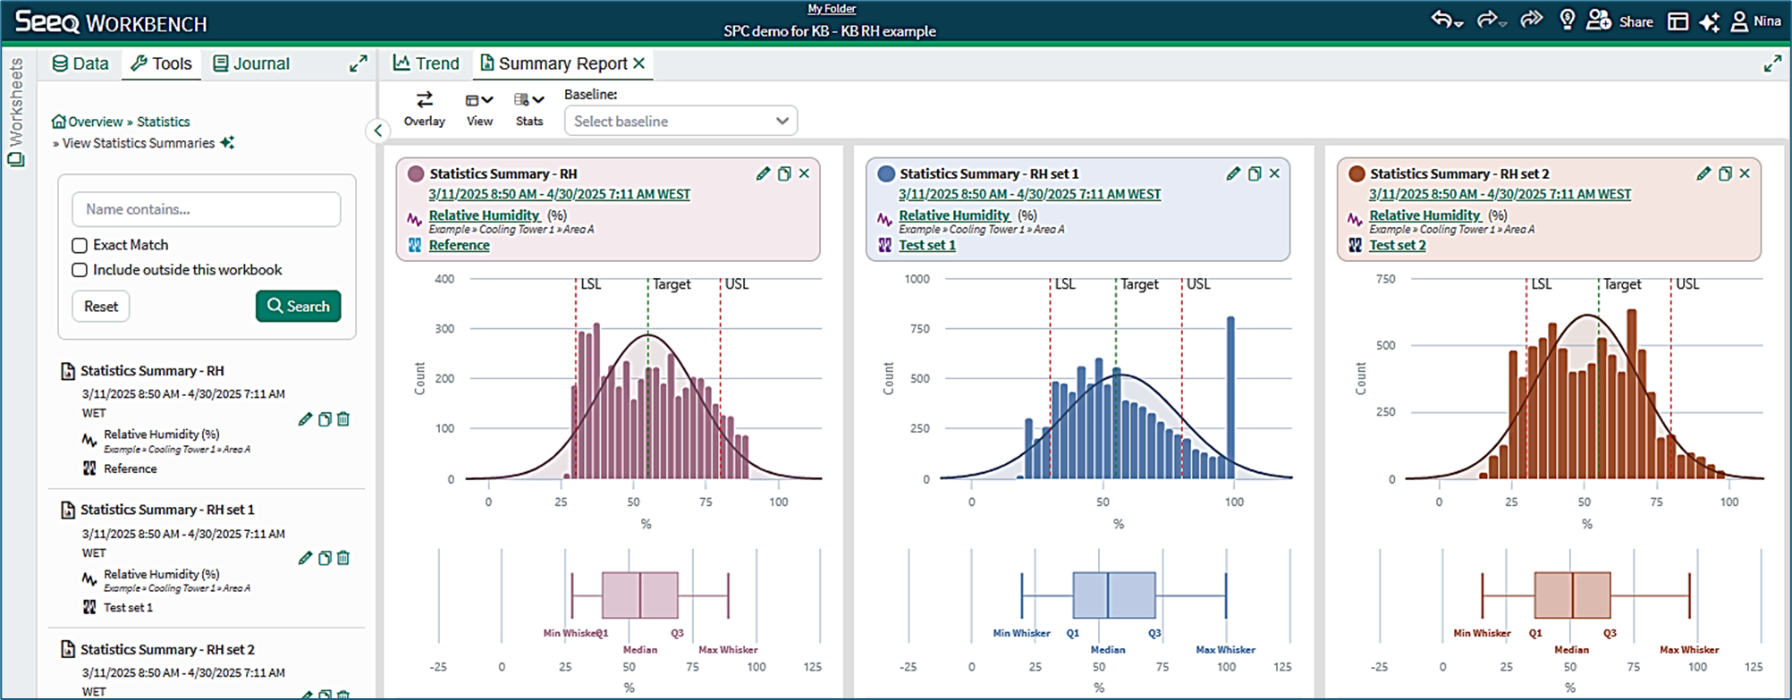Run the summaries Search button
This screenshot has height=700, width=1792.
(299, 306)
